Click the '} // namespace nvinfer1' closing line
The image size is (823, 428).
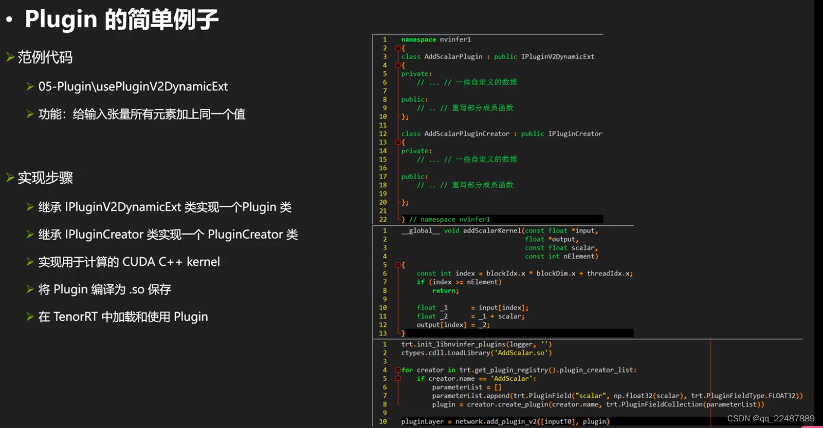click(446, 219)
